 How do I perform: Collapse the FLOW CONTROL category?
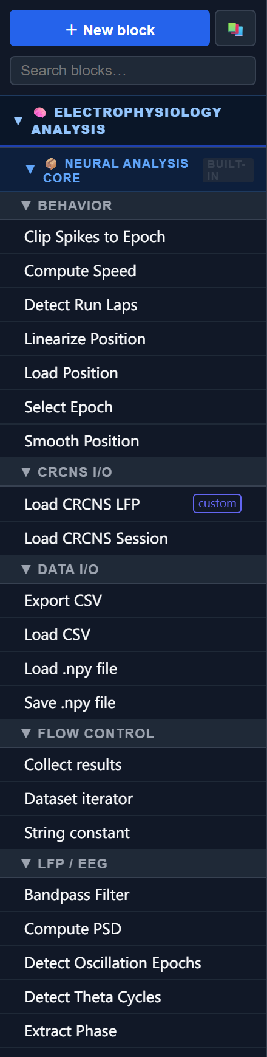pyautogui.click(x=25, y=733)
